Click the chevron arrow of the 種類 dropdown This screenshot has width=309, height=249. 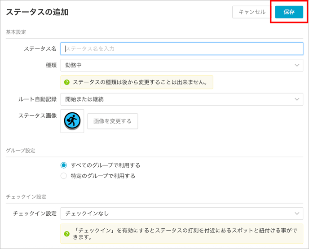297,65
